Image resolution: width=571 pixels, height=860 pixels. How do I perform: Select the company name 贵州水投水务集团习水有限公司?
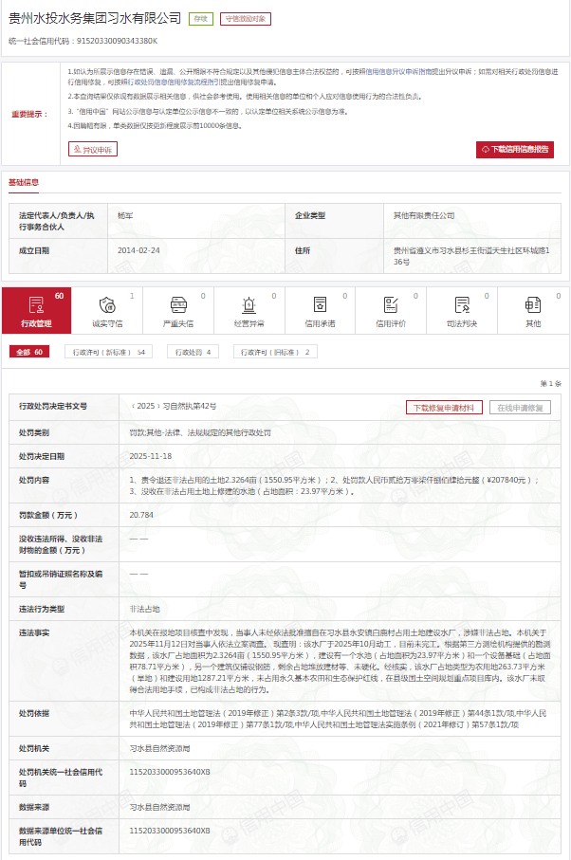point(95,18)
